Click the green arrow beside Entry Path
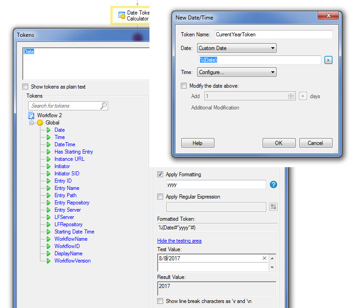 coord(49,195)
